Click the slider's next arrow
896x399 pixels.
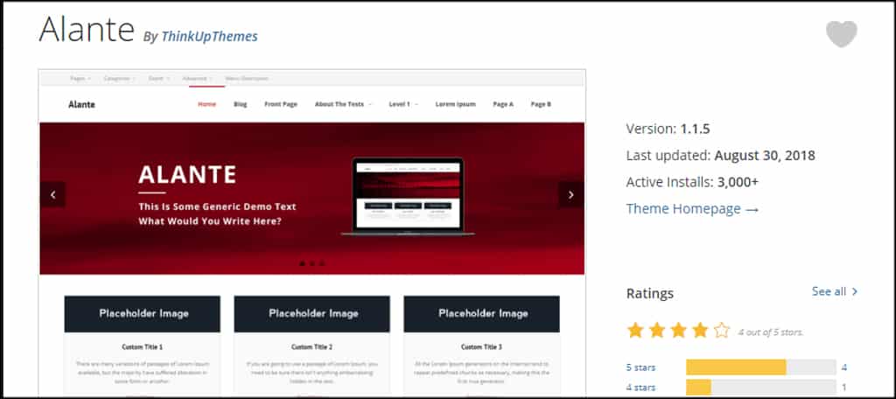click(x=570, y=195)
